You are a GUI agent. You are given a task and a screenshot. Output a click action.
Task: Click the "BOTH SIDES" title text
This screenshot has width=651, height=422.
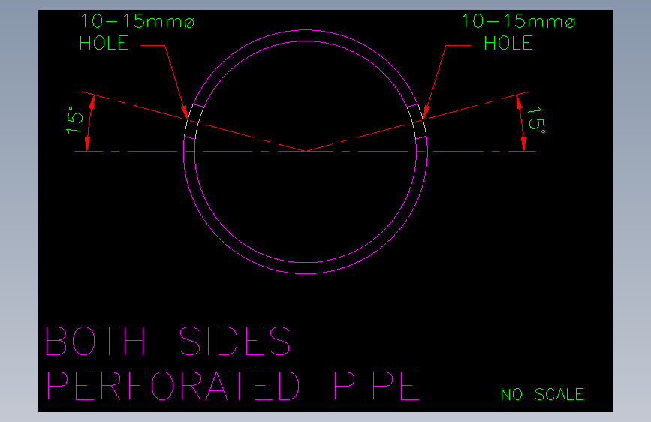click(168, 341)
